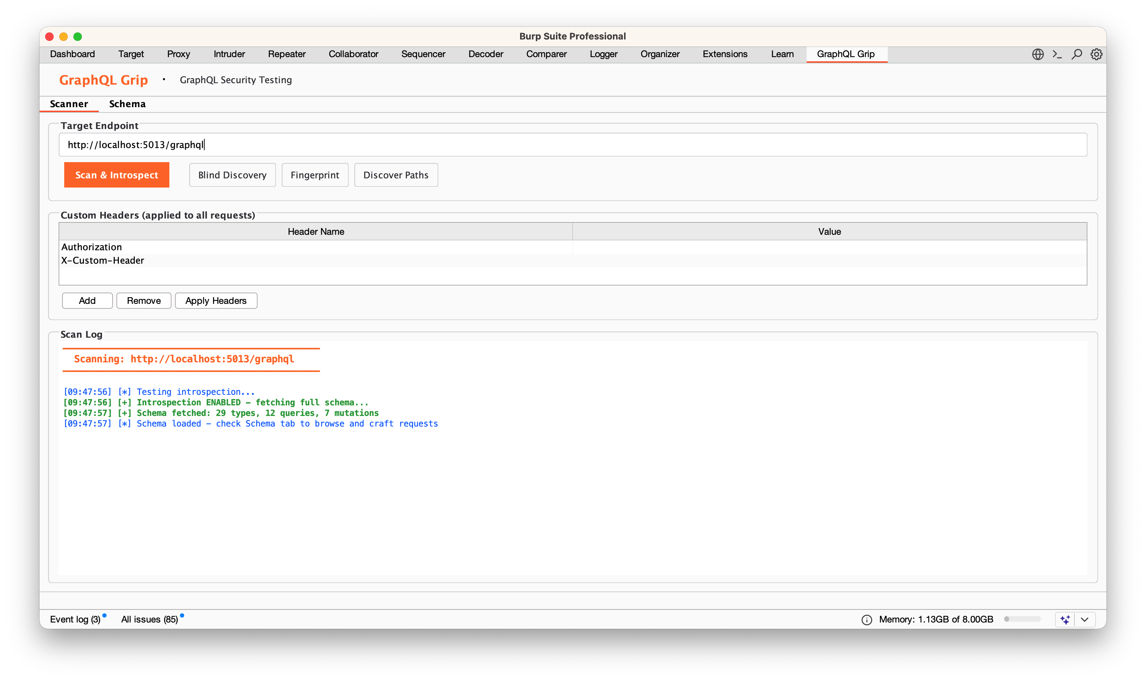Click the yellow minimize window button

click(x=64, y=36)
